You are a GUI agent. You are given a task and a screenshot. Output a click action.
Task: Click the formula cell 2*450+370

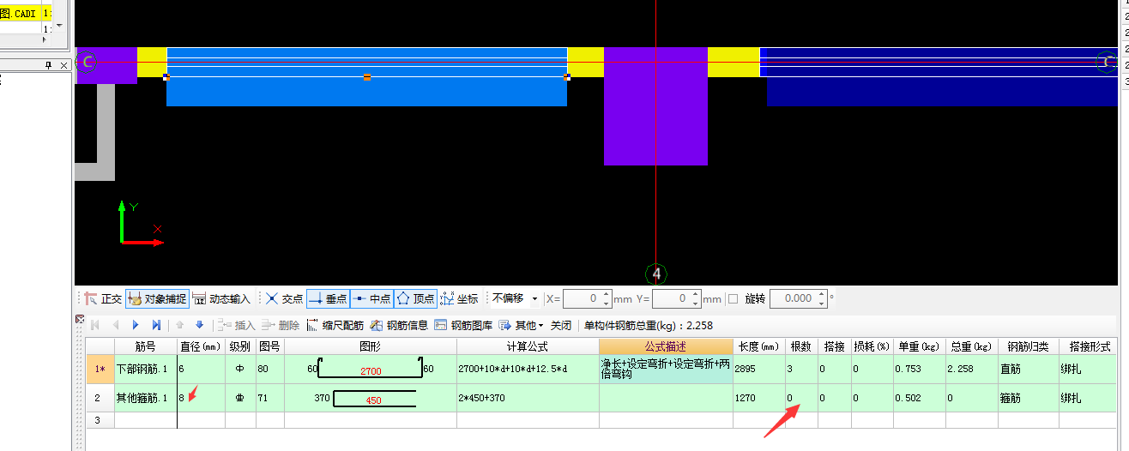point(528,398)
